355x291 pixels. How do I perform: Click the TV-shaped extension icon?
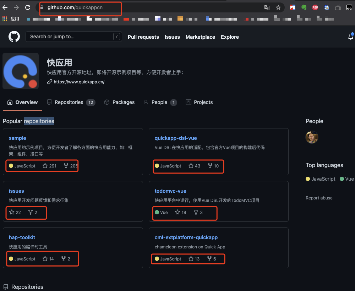click(338, 8)
